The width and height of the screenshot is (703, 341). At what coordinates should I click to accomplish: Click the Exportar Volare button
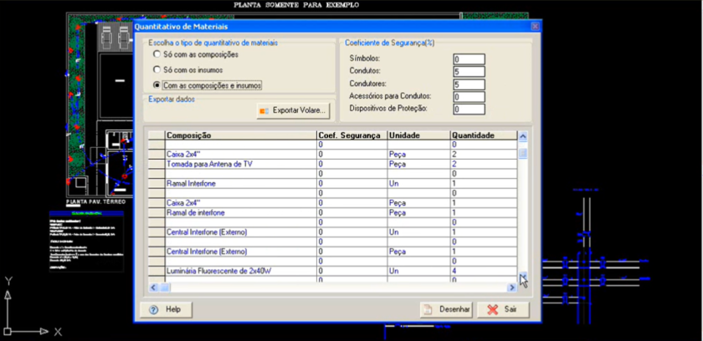pos(294,110)
